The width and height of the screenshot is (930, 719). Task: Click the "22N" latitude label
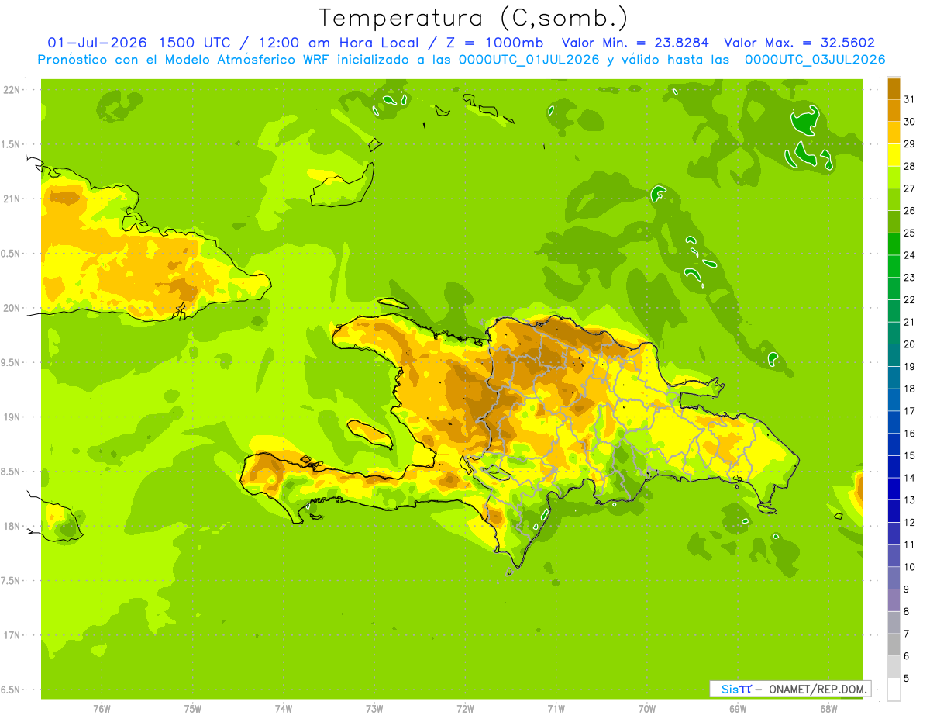[12, 90]
